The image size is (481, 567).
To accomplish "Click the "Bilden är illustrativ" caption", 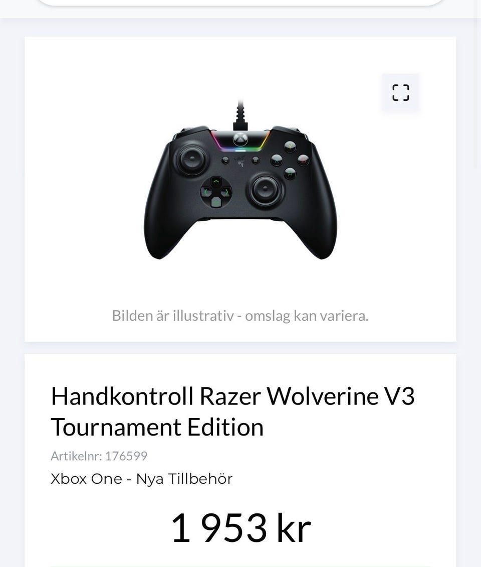I will [x=240, y=316].
